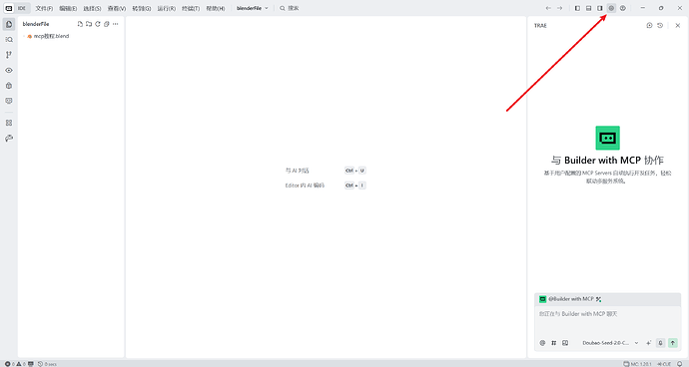
Task: Open the 文件(F) menu
Action: point(44,8)
